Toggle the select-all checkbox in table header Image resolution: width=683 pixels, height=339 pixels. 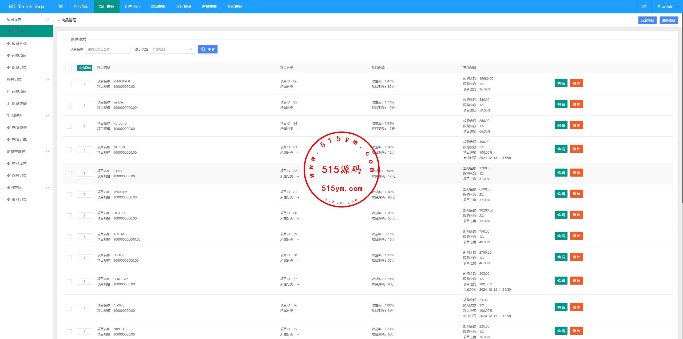click(69, 68)
